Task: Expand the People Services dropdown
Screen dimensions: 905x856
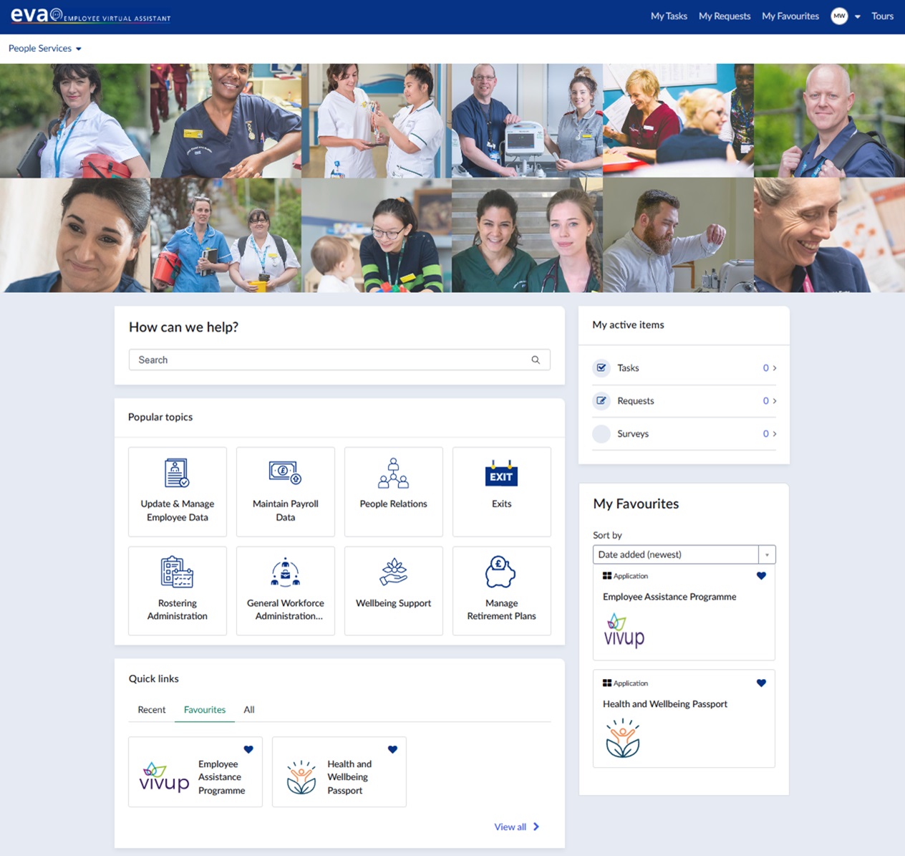Action: [44, 49]
